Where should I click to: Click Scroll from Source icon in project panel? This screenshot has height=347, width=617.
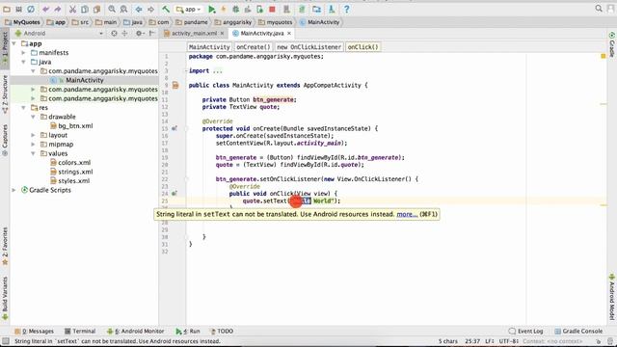pyautogui.click(x=114, y=34)
